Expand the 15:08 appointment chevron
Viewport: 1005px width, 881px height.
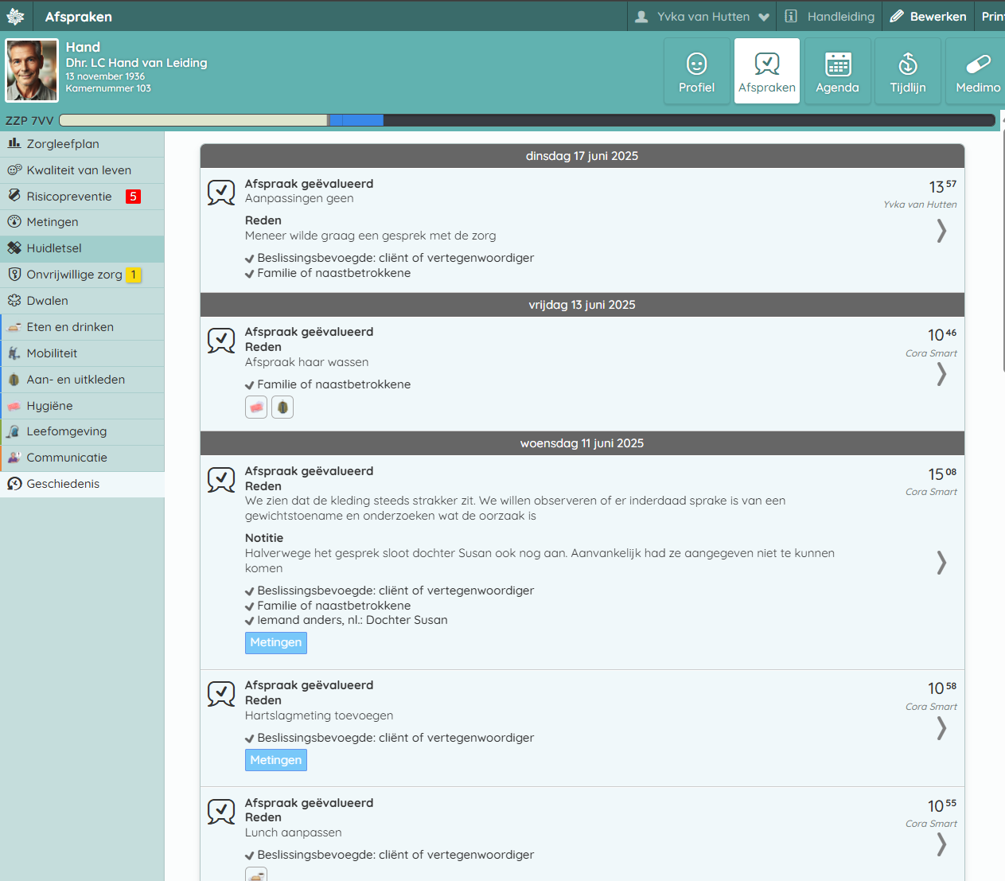point(941,563)
